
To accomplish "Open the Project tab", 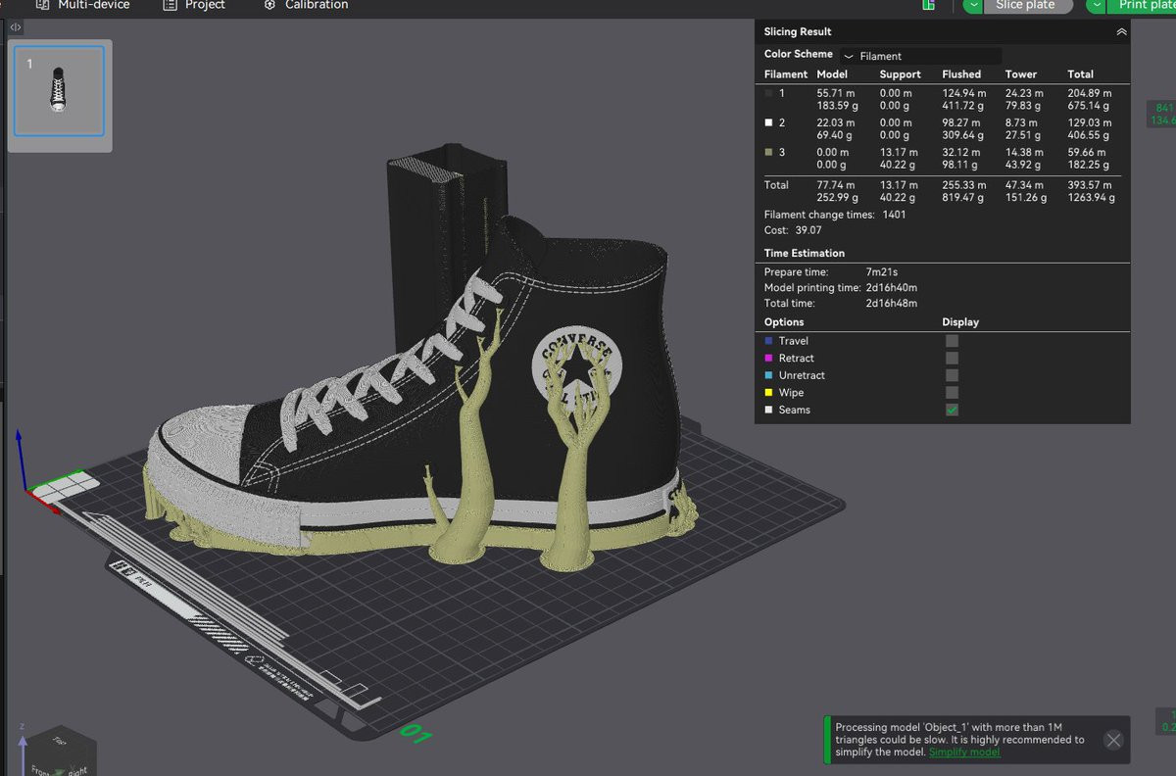I will [x=204, y=5].
